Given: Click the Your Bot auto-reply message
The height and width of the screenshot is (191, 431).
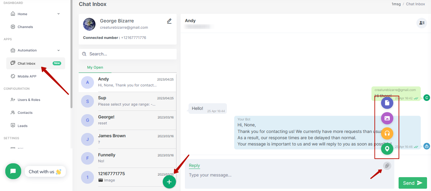Looking at the screenshot, I should click(327, 133).
